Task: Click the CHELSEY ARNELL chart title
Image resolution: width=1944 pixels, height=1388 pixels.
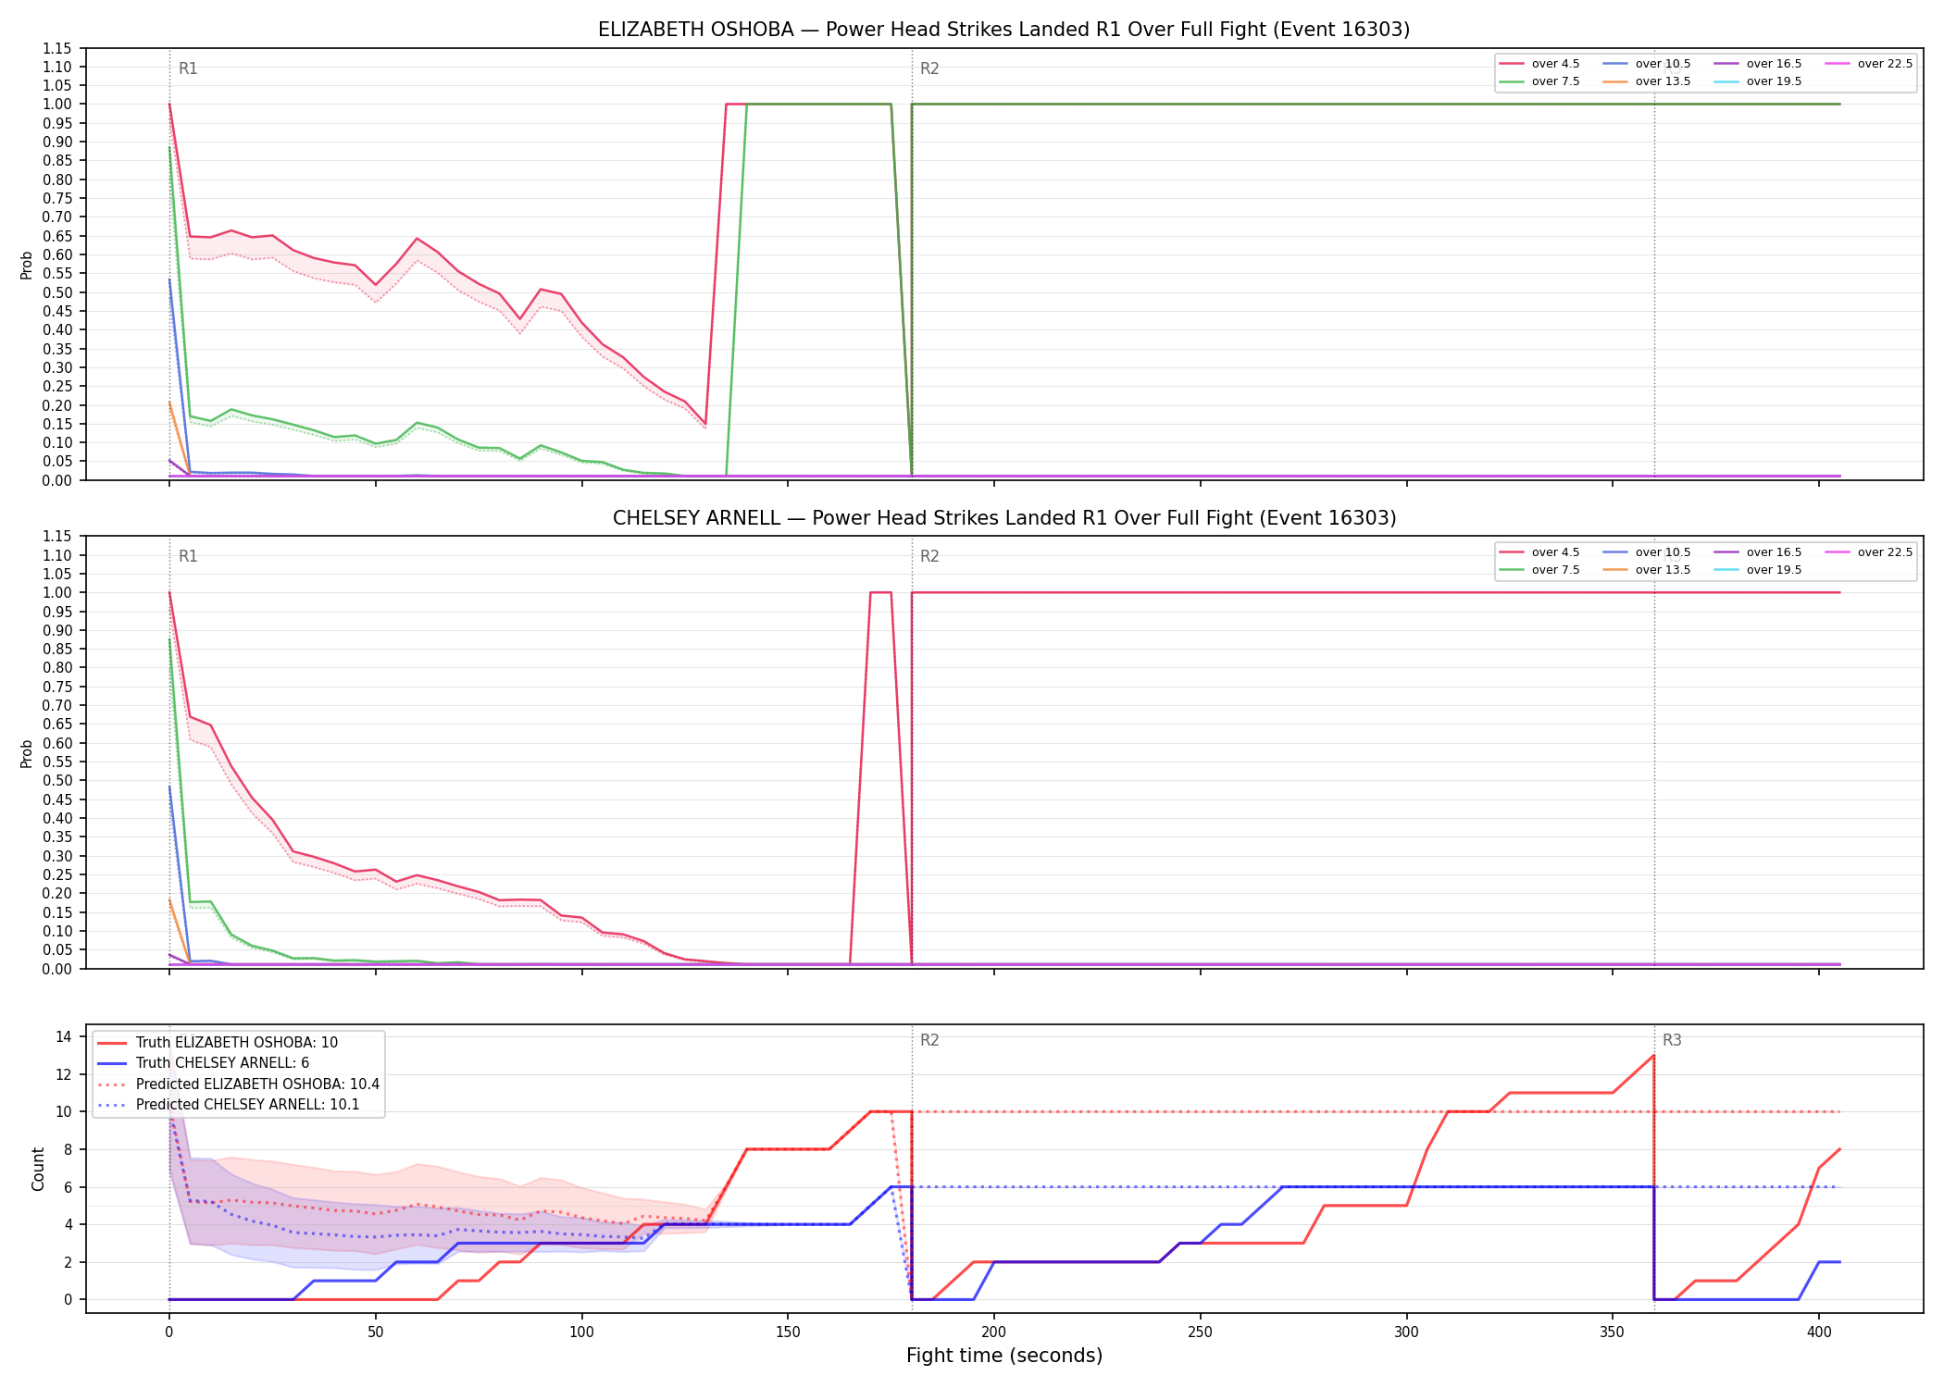Action: click(x=1004, y=518)
